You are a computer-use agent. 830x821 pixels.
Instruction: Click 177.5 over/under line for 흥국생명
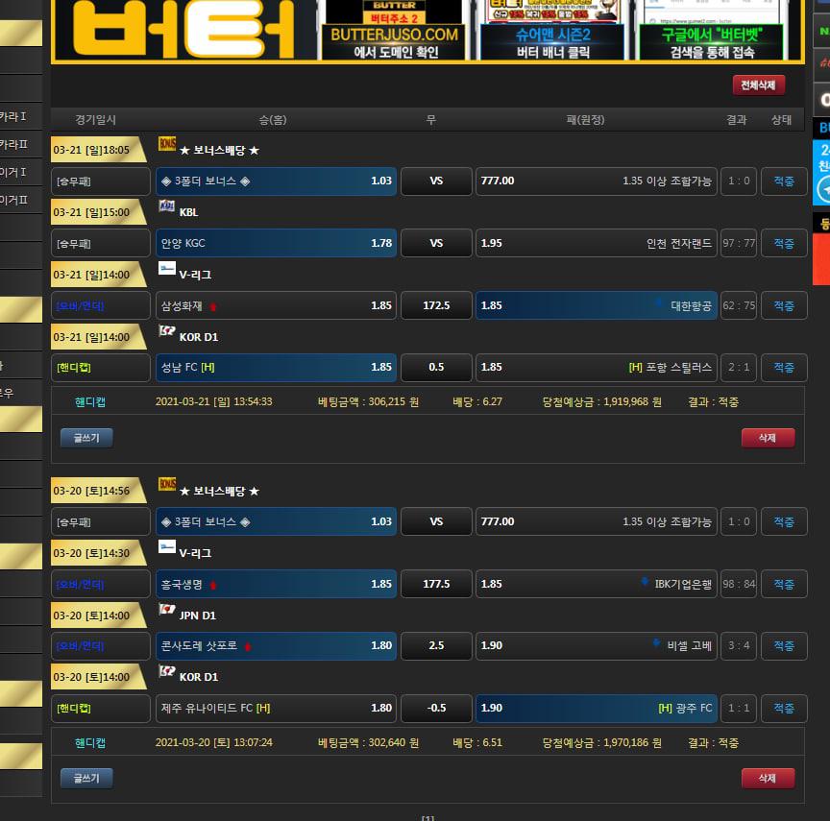click(x=436, y=584)
